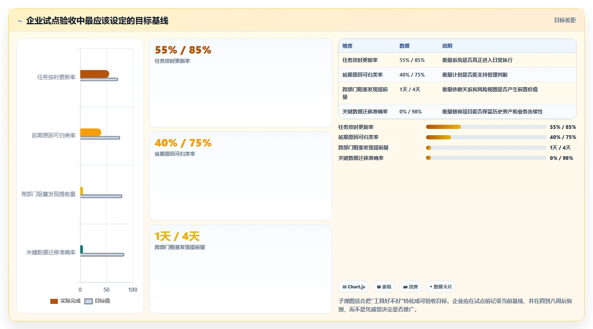Click the 维度 table column header
Screen dimensions: 593x329
[x=347, y=46]
